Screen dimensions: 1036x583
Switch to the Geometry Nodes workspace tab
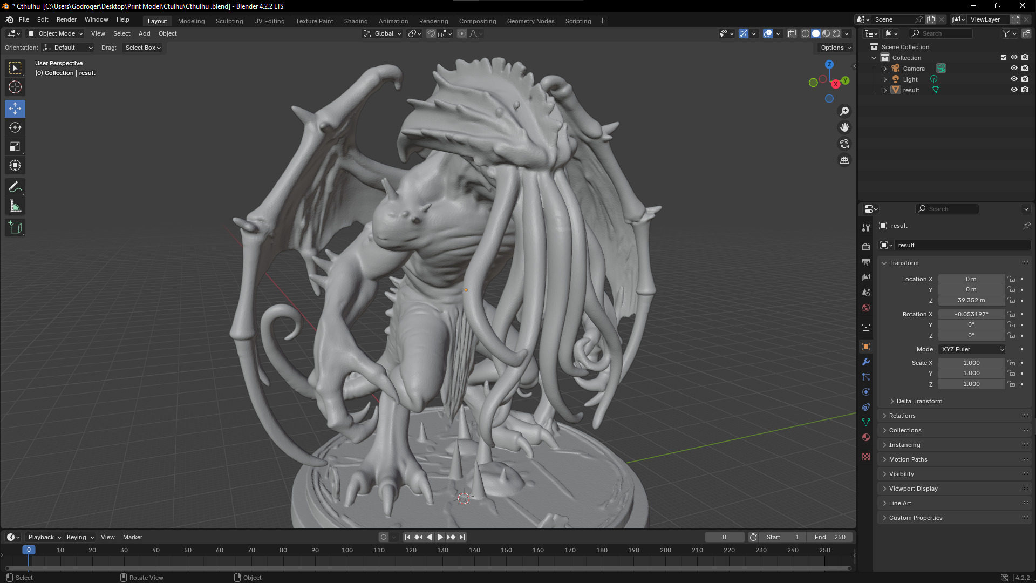pyautogui.click(x=530, y=21)
